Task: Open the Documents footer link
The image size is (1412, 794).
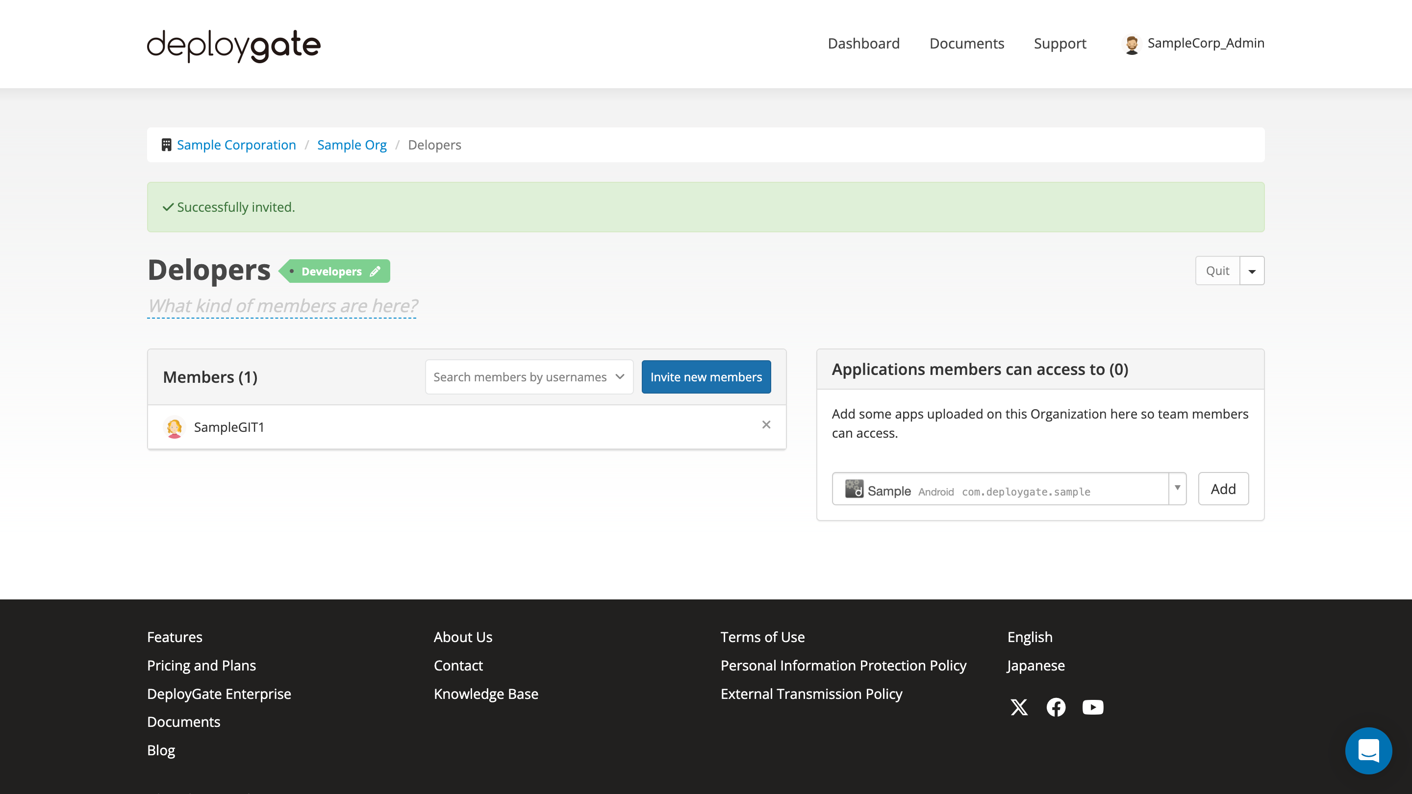Action: pos(184,722)
